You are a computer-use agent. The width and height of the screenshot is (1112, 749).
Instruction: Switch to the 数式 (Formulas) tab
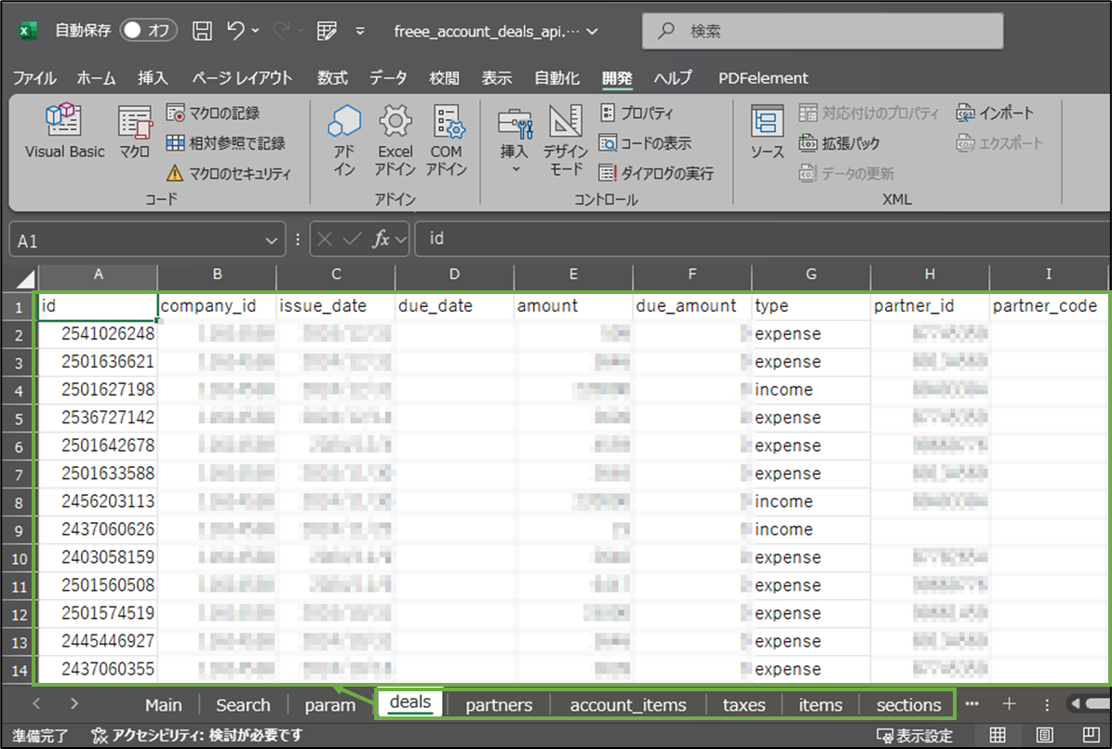click(x=332, y=78)
